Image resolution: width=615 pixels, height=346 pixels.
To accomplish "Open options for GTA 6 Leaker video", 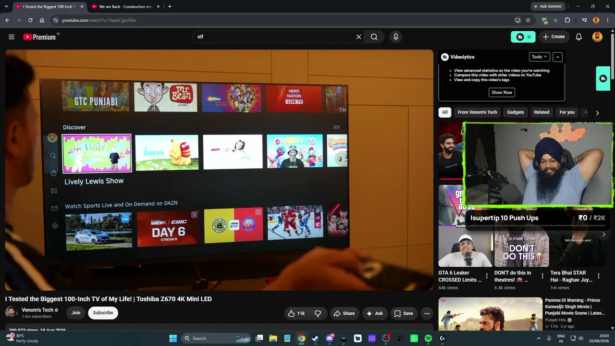I will click(487, 276).
